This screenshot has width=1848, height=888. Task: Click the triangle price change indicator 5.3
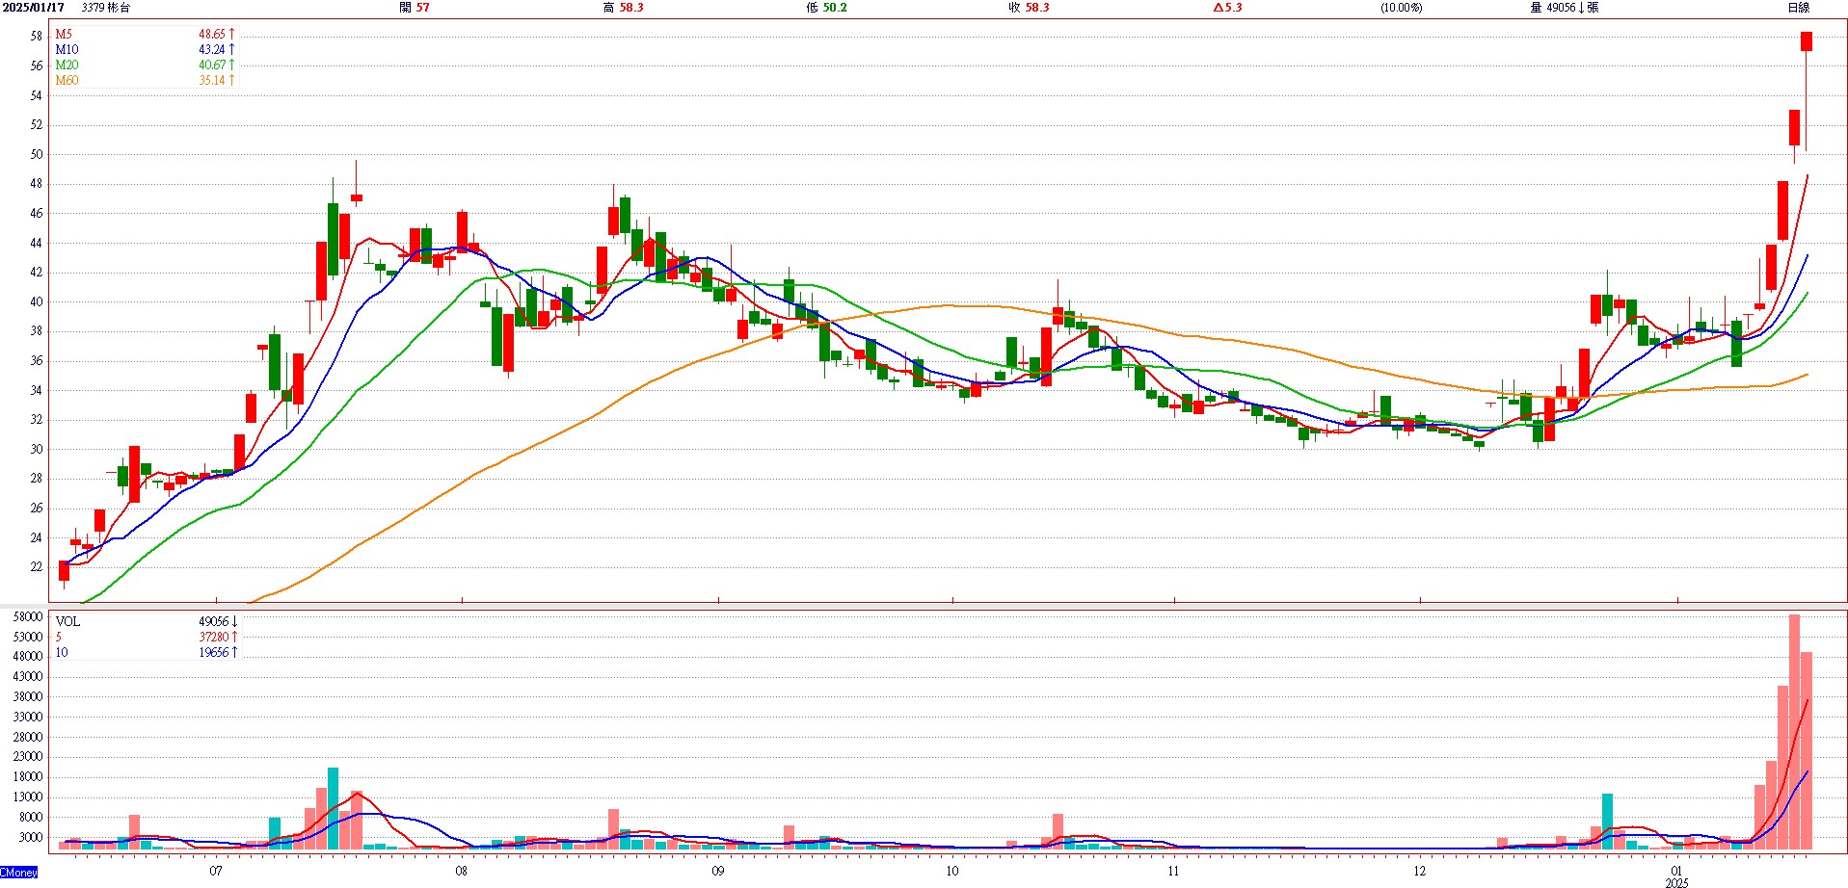tap(1216, 8)
